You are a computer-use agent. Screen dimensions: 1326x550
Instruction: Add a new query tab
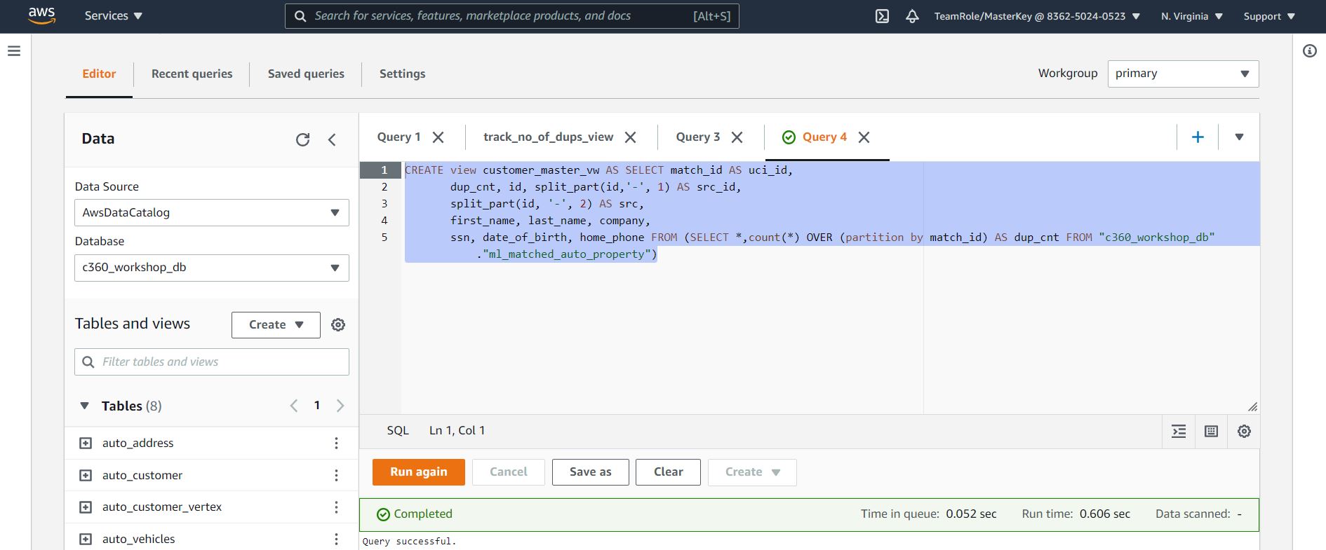pyautogui.click(x=1198, y=137)
